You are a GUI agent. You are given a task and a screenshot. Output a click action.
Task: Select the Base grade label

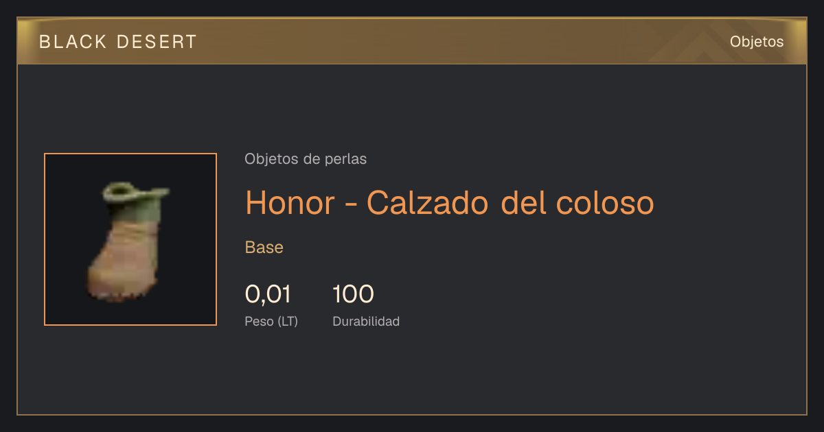(264, 248)
